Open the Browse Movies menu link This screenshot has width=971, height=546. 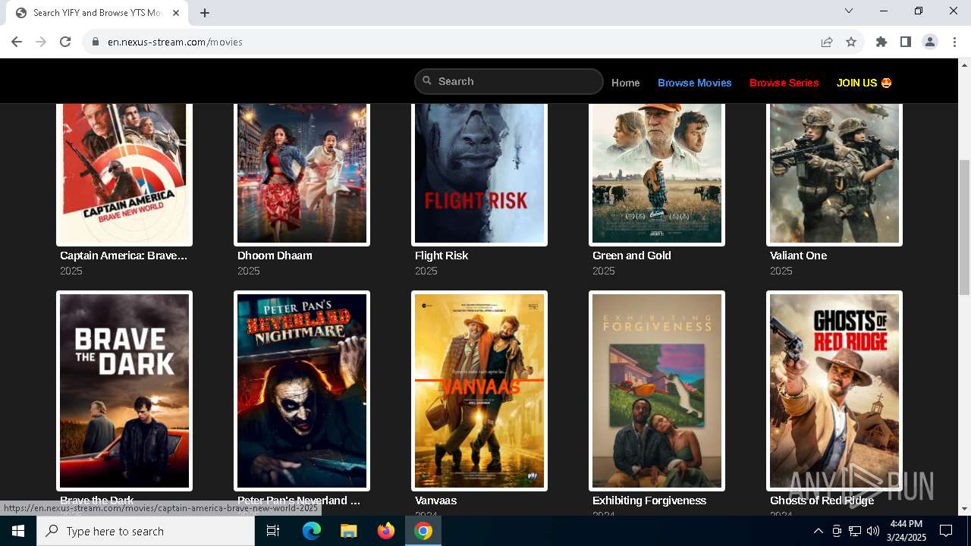[695, 83]
